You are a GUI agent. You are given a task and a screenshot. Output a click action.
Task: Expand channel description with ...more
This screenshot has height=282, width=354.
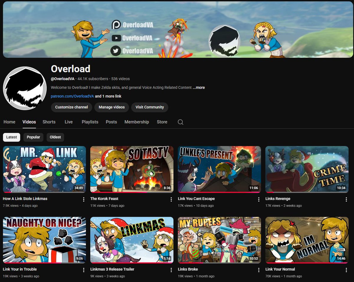click(199, 88)
